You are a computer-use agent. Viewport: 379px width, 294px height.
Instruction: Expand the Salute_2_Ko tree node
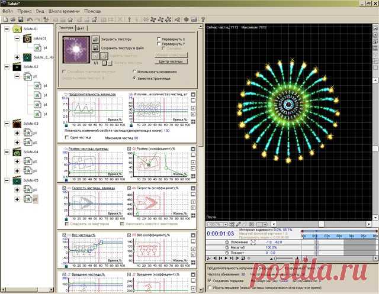[x=17, y=57]
